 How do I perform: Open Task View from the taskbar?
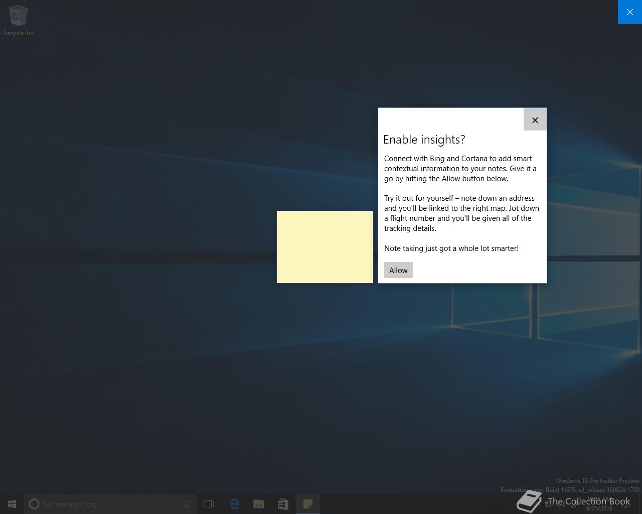(x=209, y=504)
